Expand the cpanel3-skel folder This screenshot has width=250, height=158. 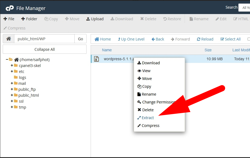pyautogui.click(x=12, y=65)
